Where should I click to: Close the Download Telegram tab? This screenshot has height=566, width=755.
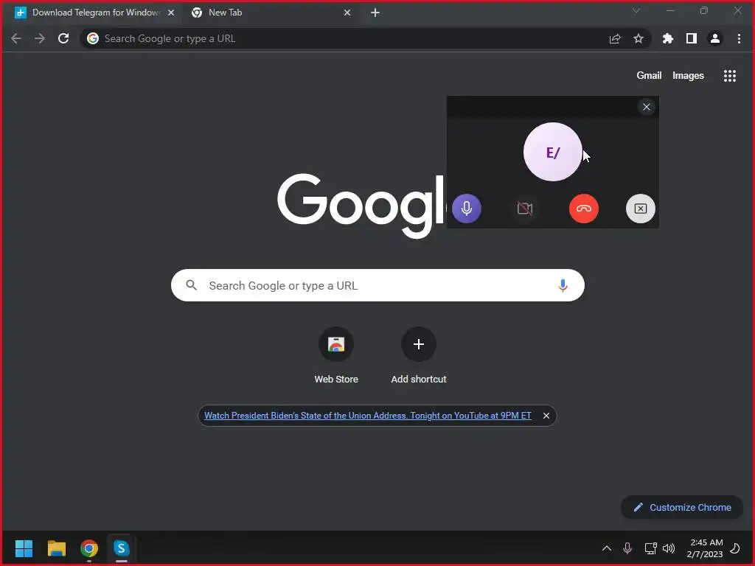tap(171, 13)
